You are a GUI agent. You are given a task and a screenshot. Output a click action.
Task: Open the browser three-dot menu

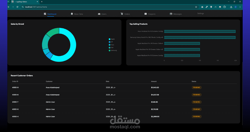point(240,7)
